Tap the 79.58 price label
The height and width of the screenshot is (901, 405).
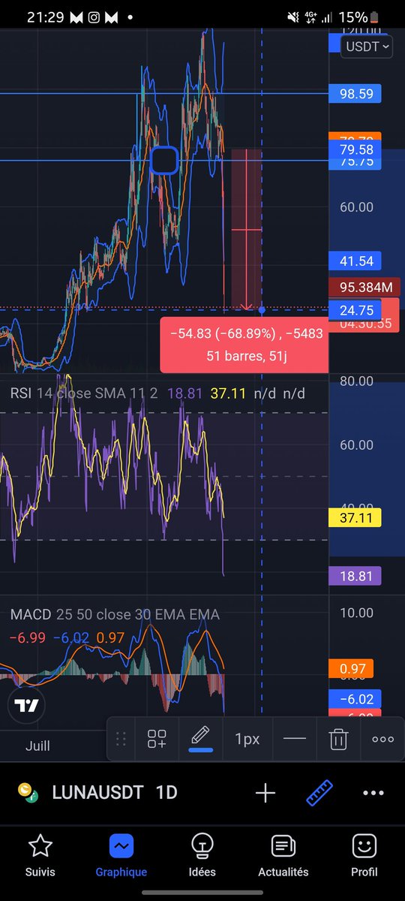tap(355, 150)
